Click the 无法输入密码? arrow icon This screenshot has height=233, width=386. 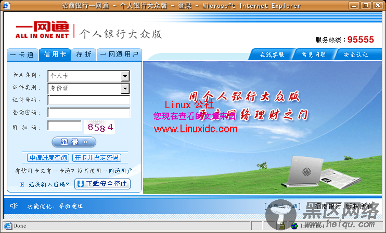22,184
